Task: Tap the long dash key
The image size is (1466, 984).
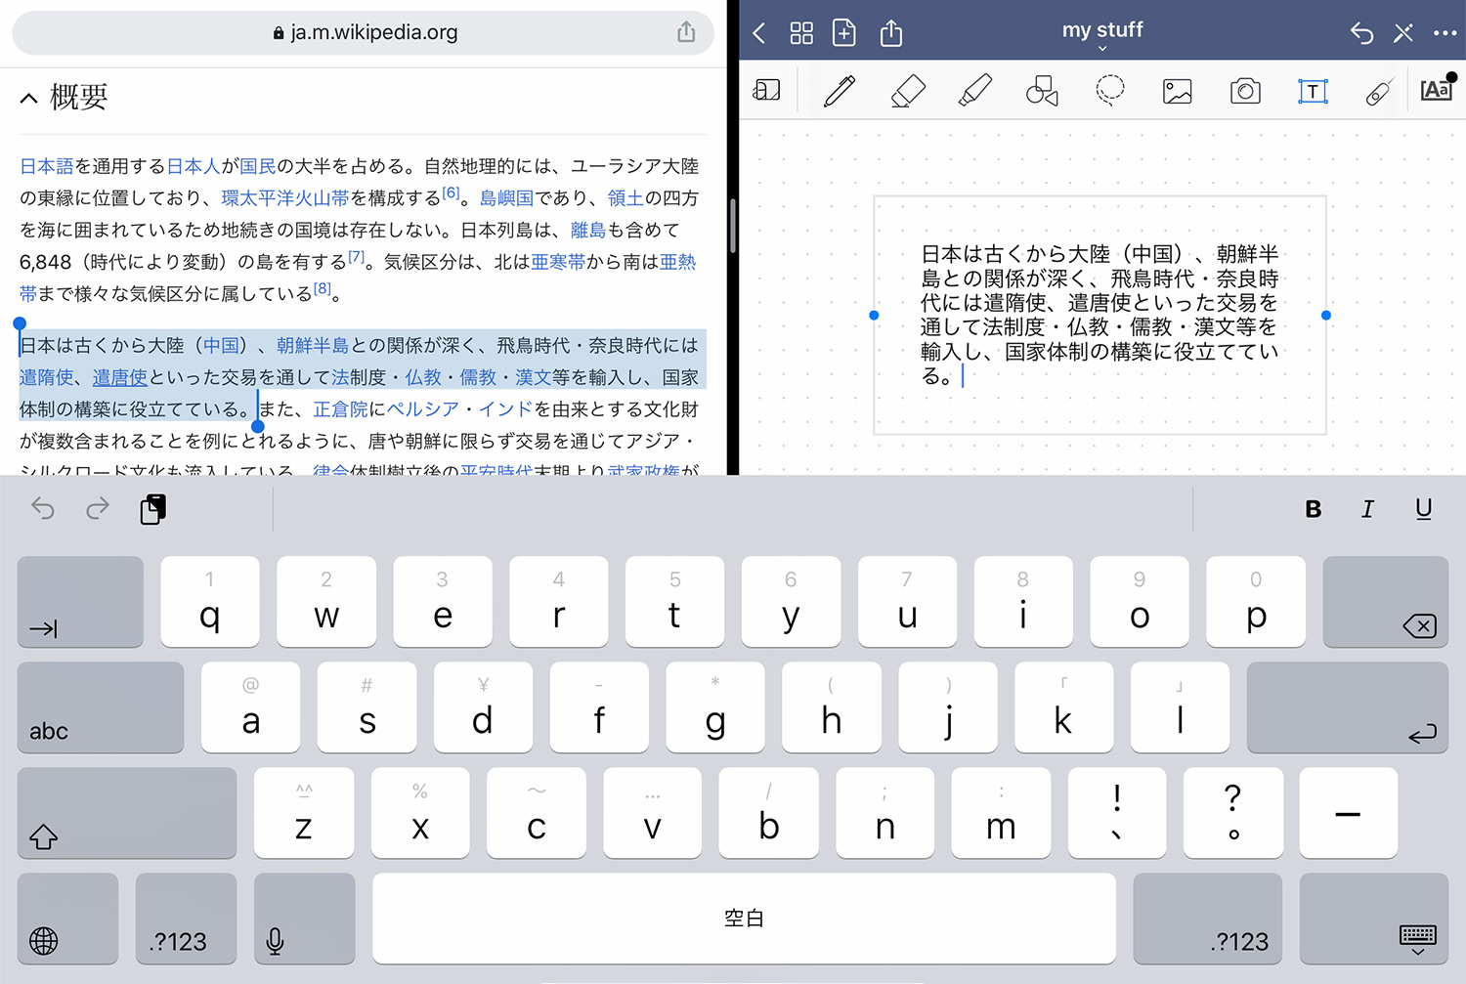Action: [x=1349, y=813]
